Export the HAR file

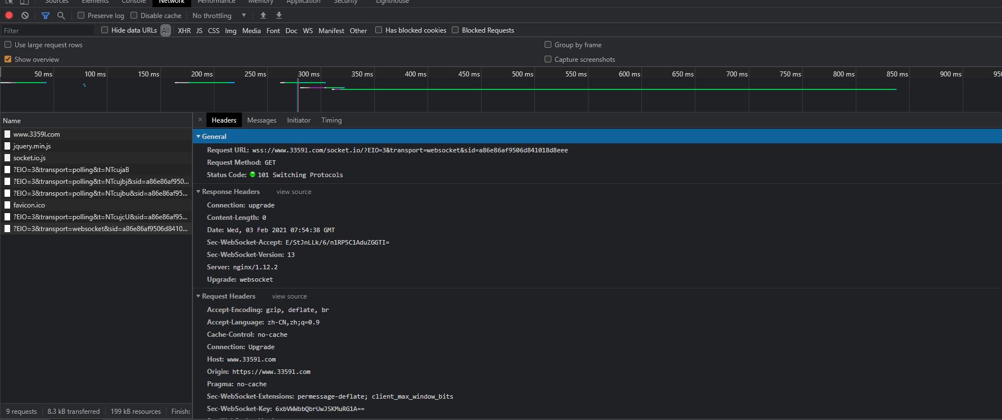279,15
